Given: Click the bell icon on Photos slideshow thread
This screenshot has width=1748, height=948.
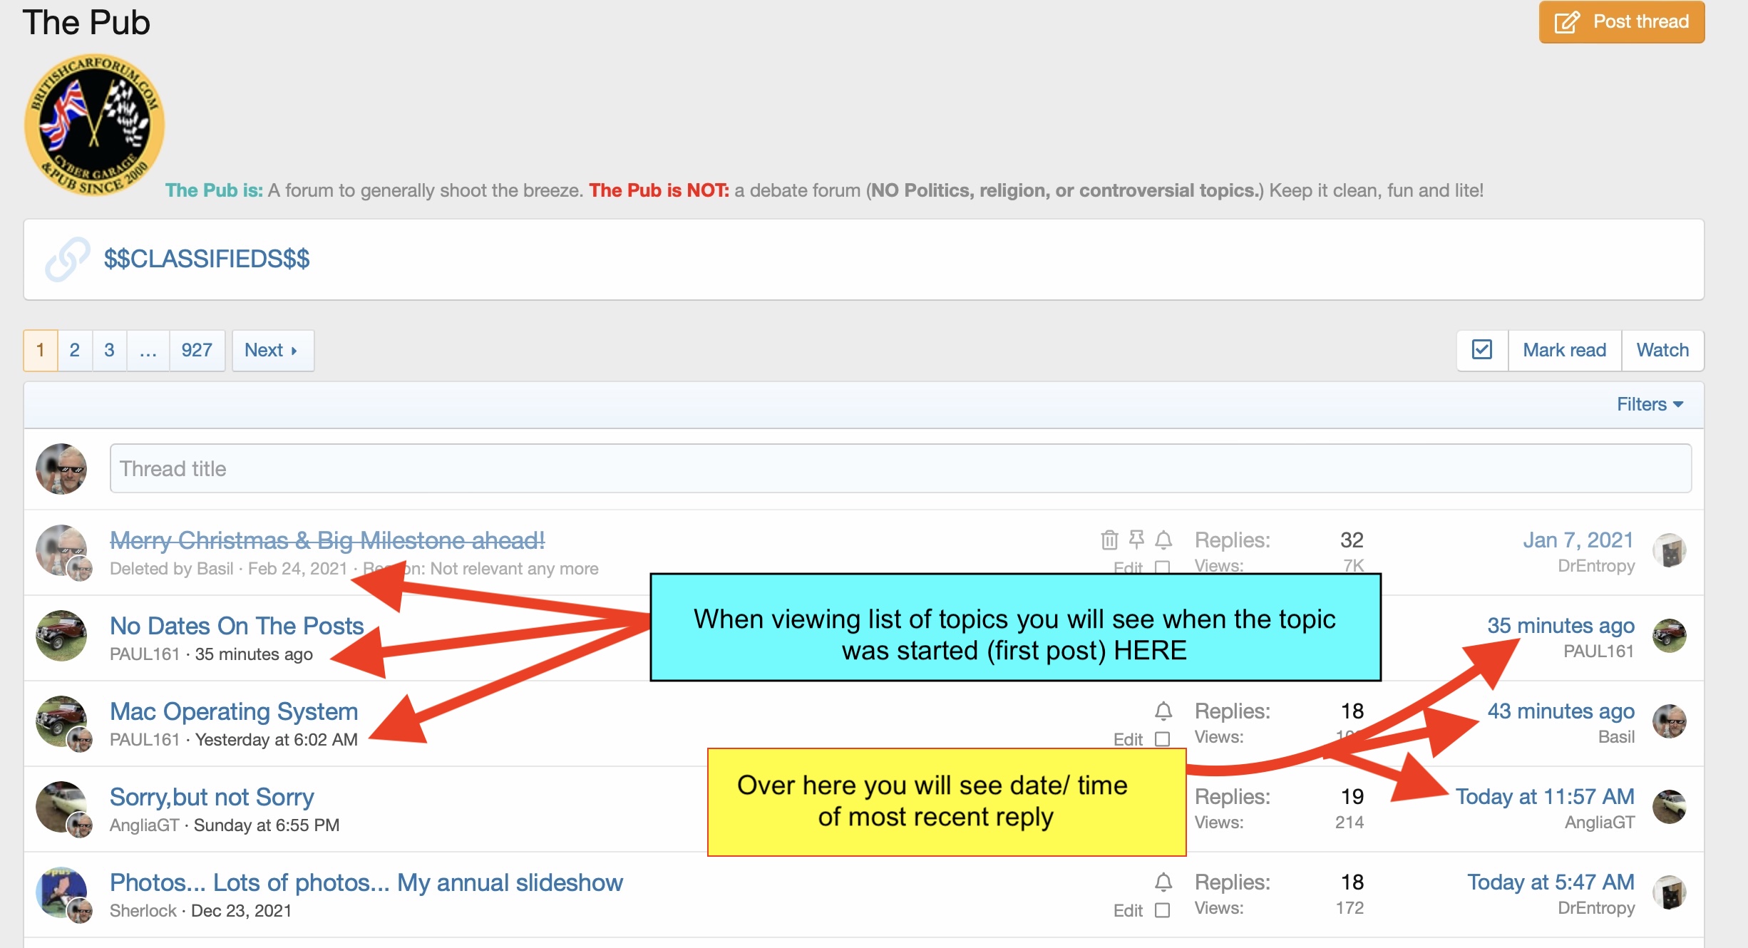Looking at the screenshot, I should point(1163,882).
